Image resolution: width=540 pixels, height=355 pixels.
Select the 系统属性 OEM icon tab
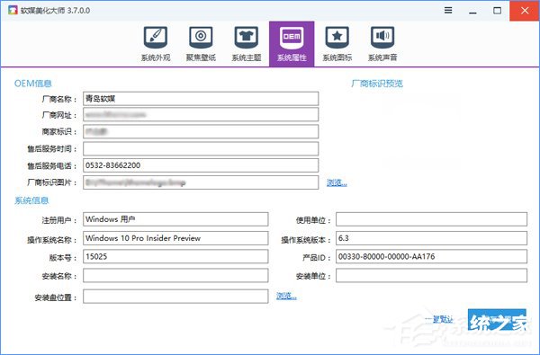point(292,44)
